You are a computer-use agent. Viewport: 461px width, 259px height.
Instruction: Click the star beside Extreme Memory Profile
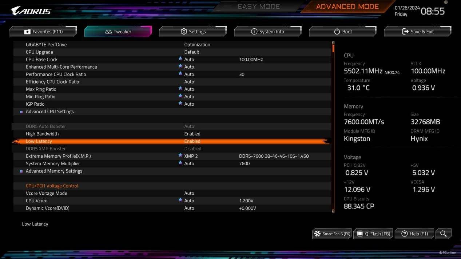pos(180,155)
